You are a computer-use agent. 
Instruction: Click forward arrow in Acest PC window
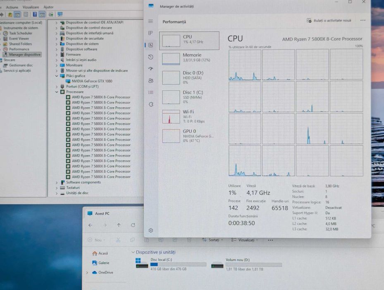(x=105, y=225)
